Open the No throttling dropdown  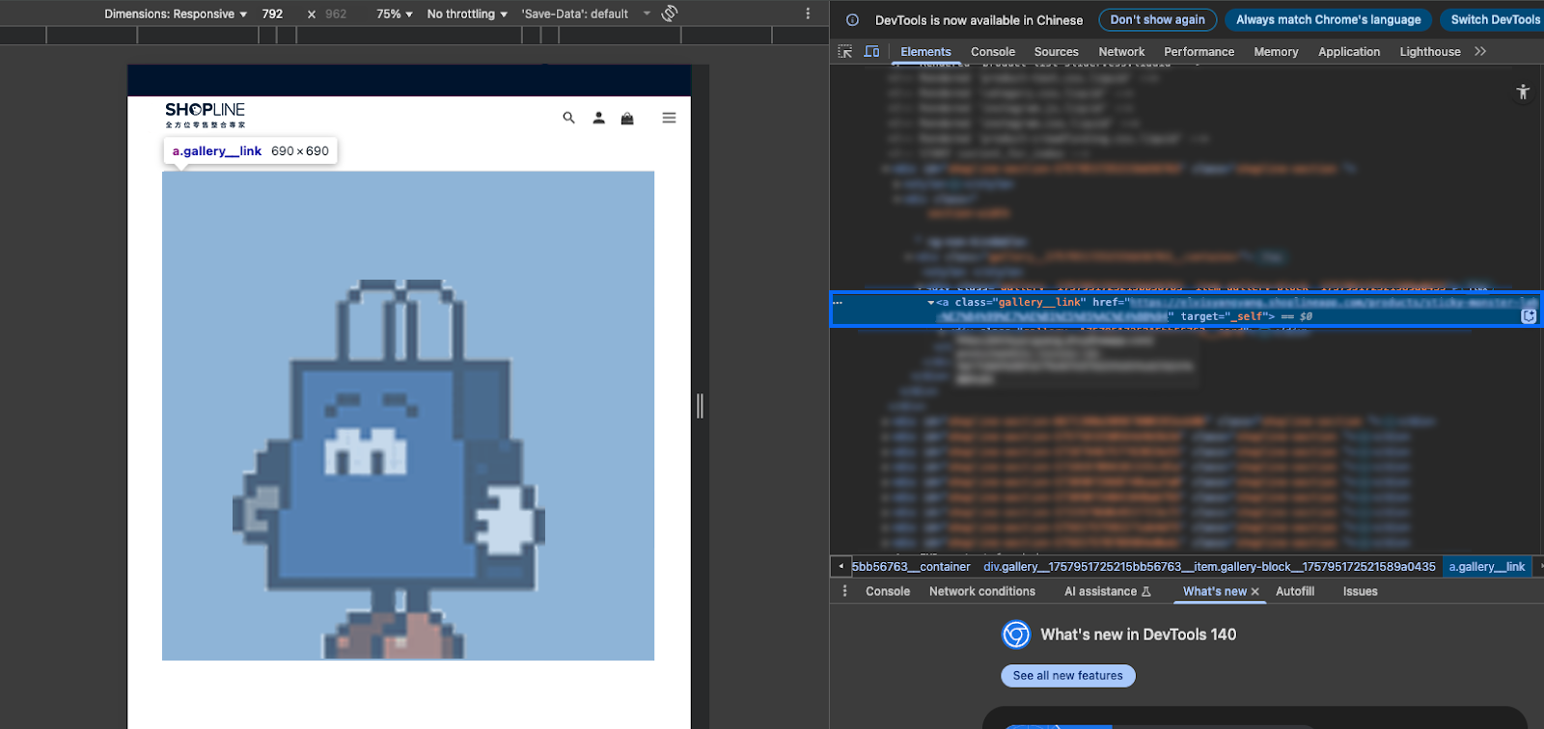click(467, 13)
